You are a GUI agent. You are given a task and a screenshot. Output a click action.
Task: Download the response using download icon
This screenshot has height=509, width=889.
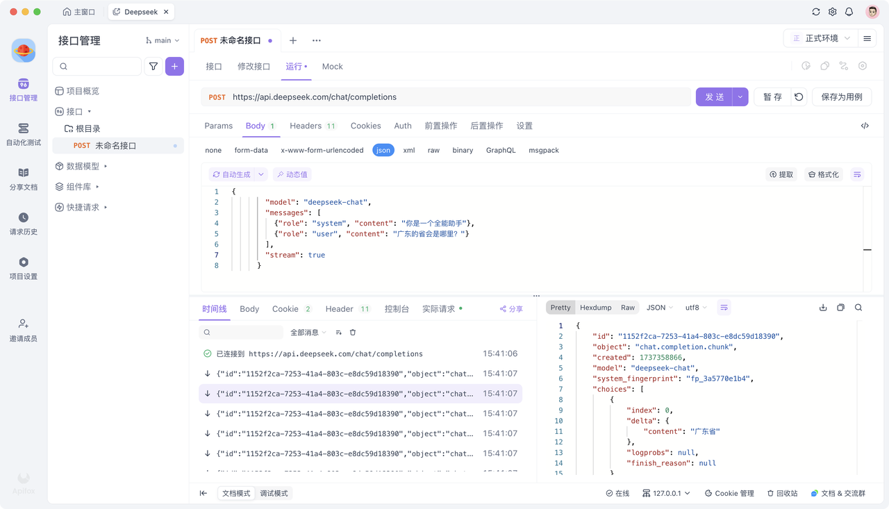pos(823,308)
